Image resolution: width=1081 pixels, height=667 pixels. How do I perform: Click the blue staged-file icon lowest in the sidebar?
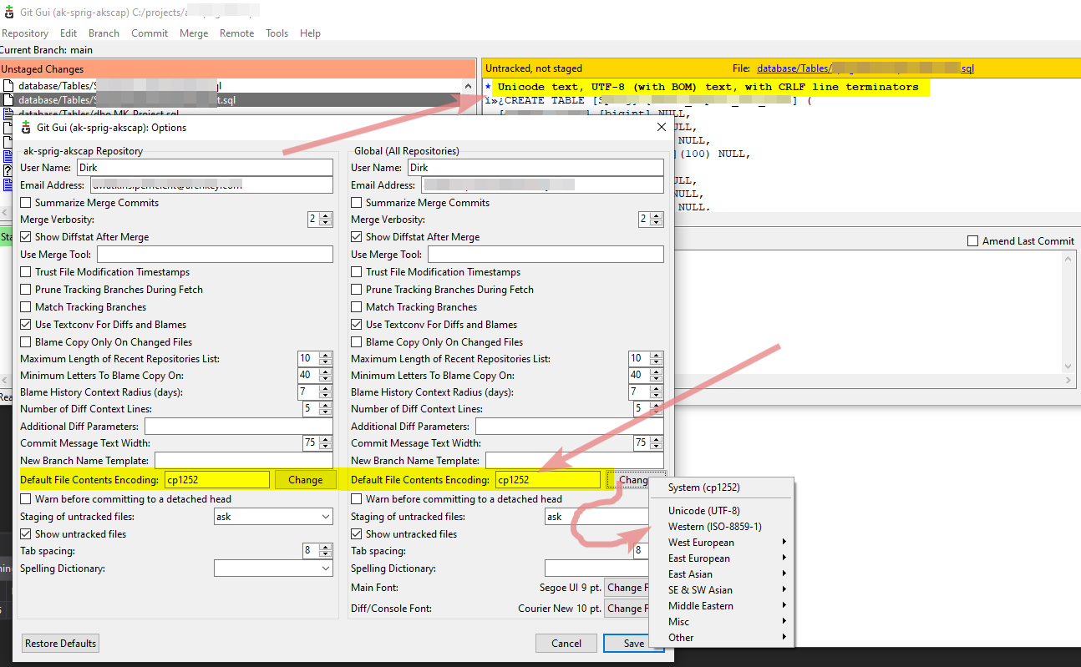(8, 184)
